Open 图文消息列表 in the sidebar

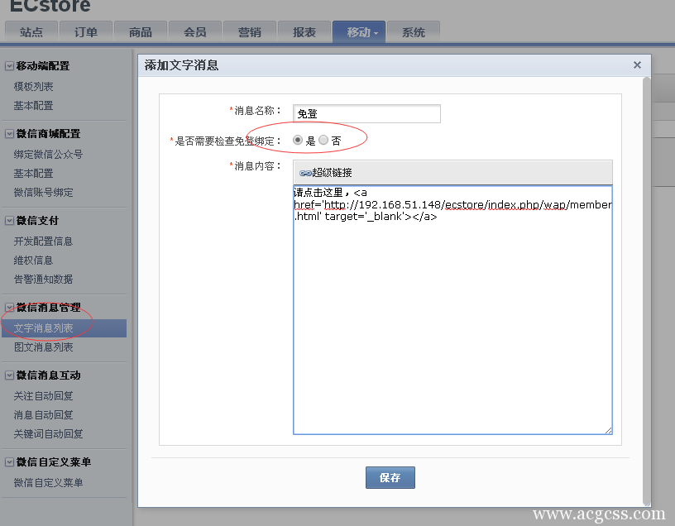point(44,347)
